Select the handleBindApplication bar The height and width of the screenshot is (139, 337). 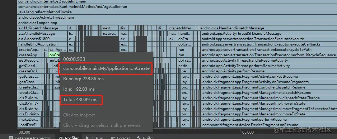[42, 44]
